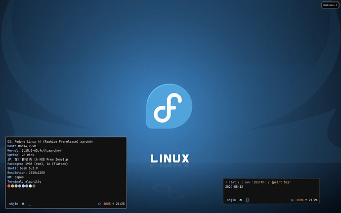Viewport: 341px width, 213px height.
Task: Click the underscore cursor in the left terminal prompt
Action: 30,204
